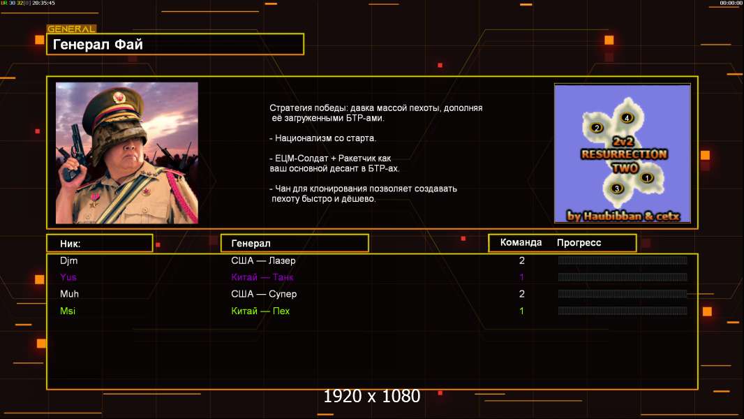The width and height of the screenshot is (744, 419).
Task: Click the 'Генерал Фай' title field
Action: coord(175,44)
